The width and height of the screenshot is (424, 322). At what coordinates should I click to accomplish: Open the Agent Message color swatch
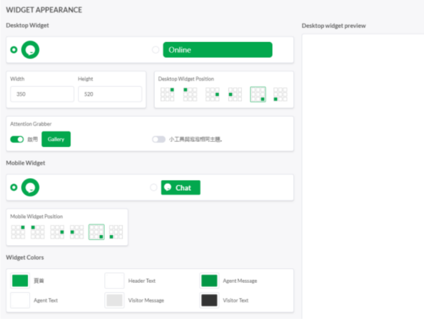(x=209, y=280)
